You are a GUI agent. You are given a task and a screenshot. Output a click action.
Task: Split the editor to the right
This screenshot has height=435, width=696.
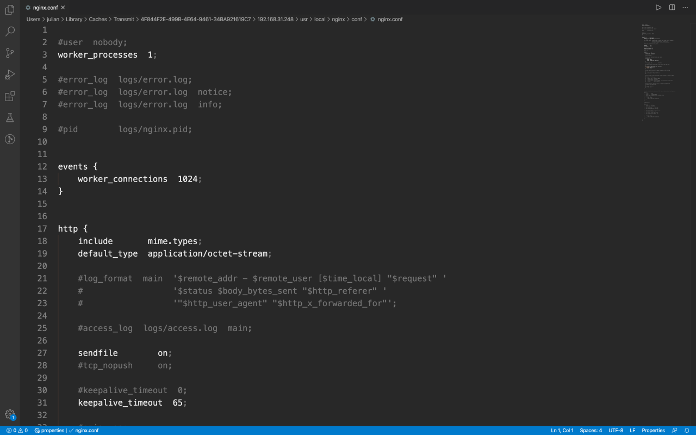click(x=672, y=8)
